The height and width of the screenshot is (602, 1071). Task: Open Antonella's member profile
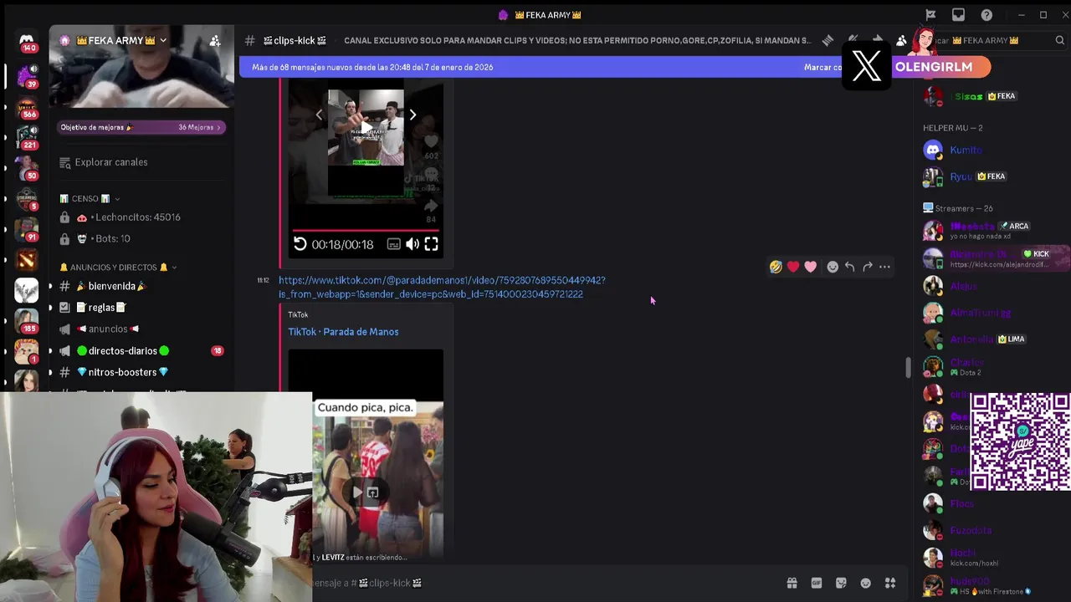[x=971, y=339]
